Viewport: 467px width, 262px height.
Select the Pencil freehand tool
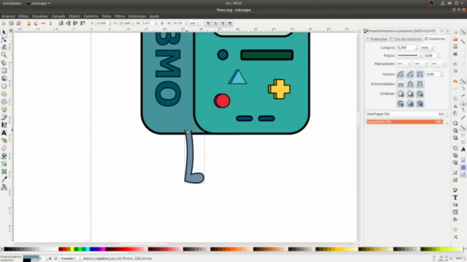coord(4,110)
